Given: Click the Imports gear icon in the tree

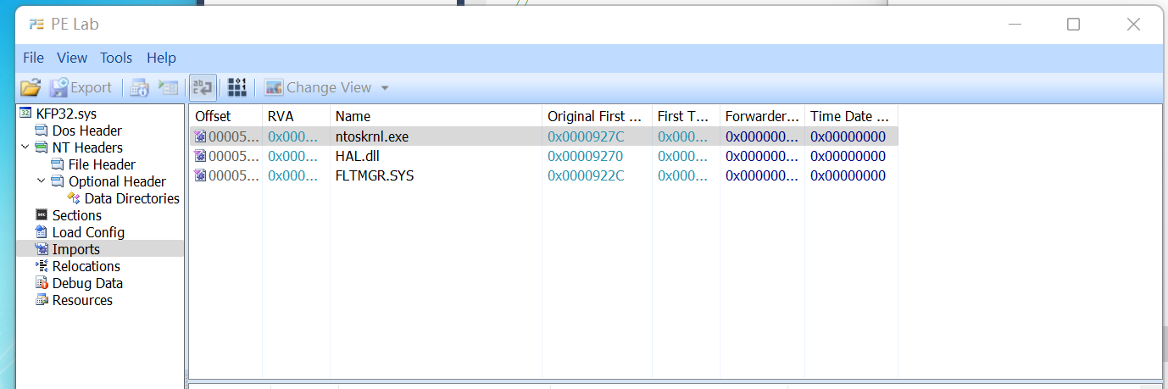Looking at the screenshot, I should pyautogui.click(x=42, y=249).
